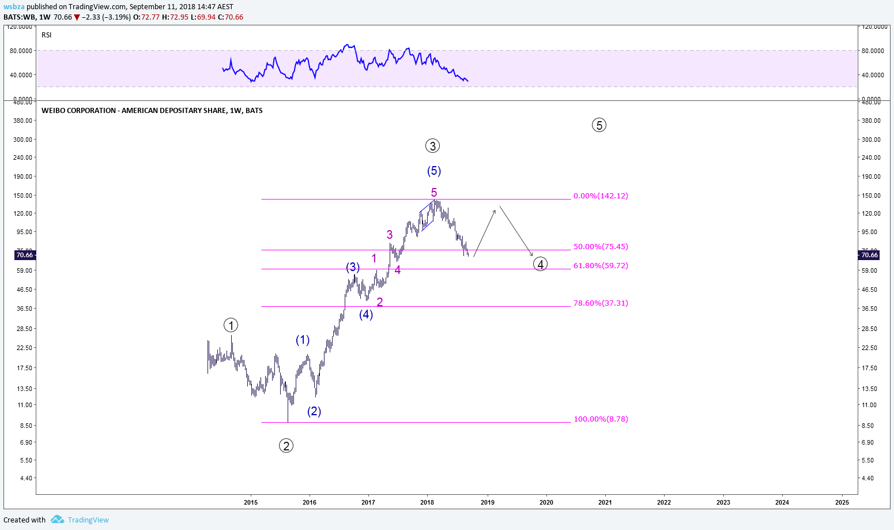Click the 2023 label on time axis
This screenshot has width=894, height=530.
(x=723, y=502)
